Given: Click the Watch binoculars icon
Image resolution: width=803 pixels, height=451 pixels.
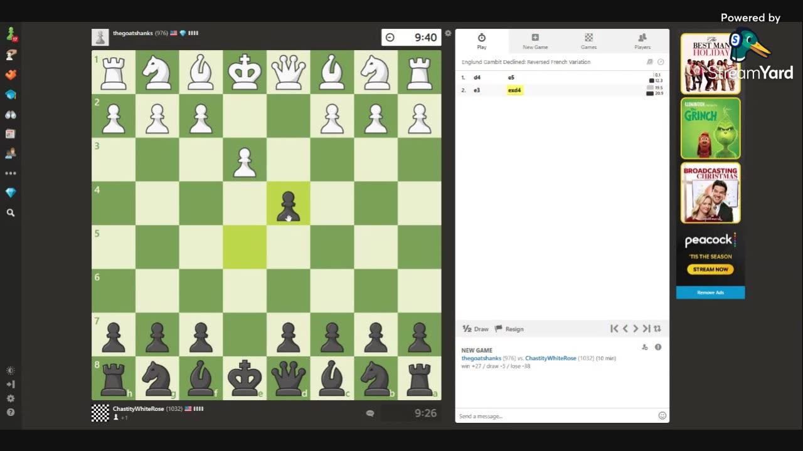Looking at the screenshot, I should pos(11,114).
